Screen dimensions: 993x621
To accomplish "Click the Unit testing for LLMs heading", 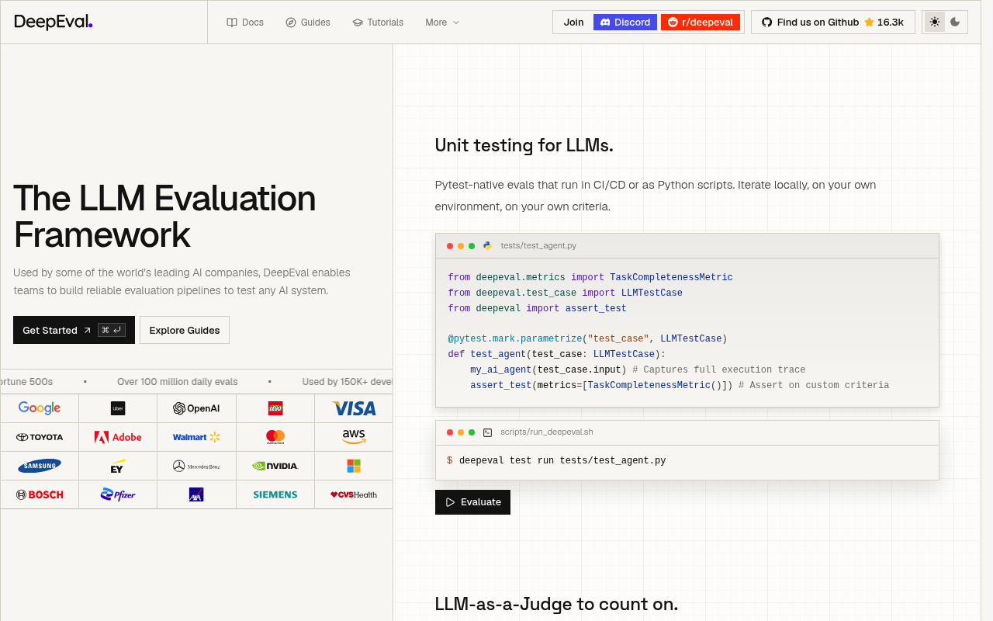I will click(524, 145).
